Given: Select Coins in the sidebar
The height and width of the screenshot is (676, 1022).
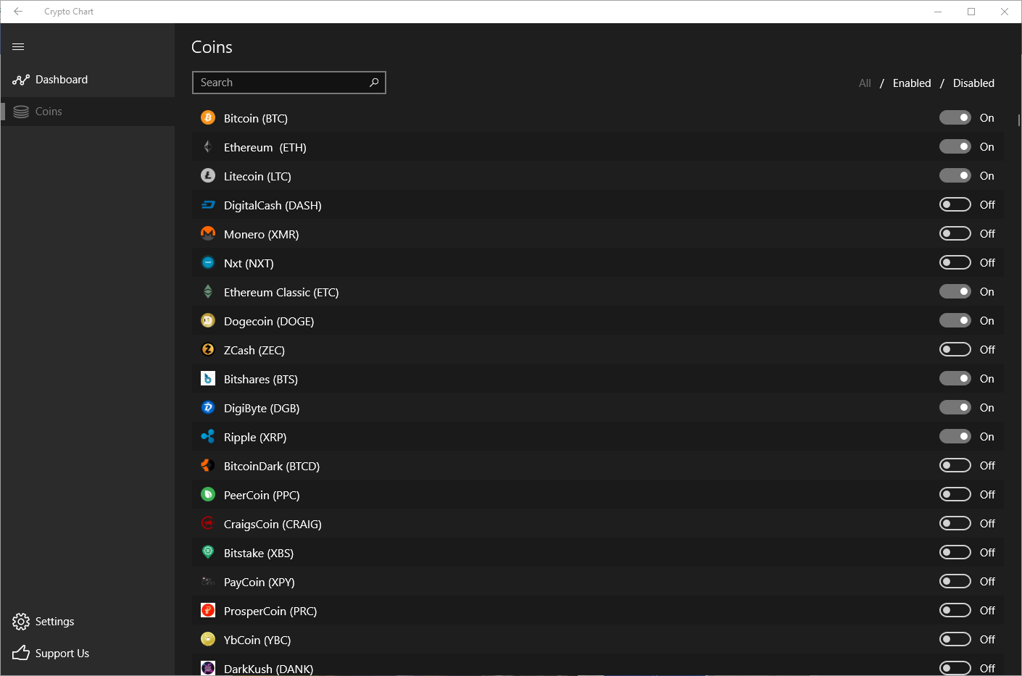Looking at the screenshot, I should tap(88, 112).
